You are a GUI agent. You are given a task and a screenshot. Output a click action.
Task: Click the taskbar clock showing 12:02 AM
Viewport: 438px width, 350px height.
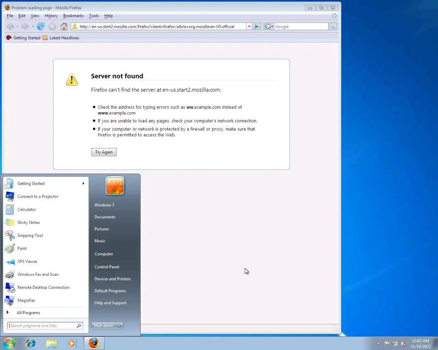421,344
